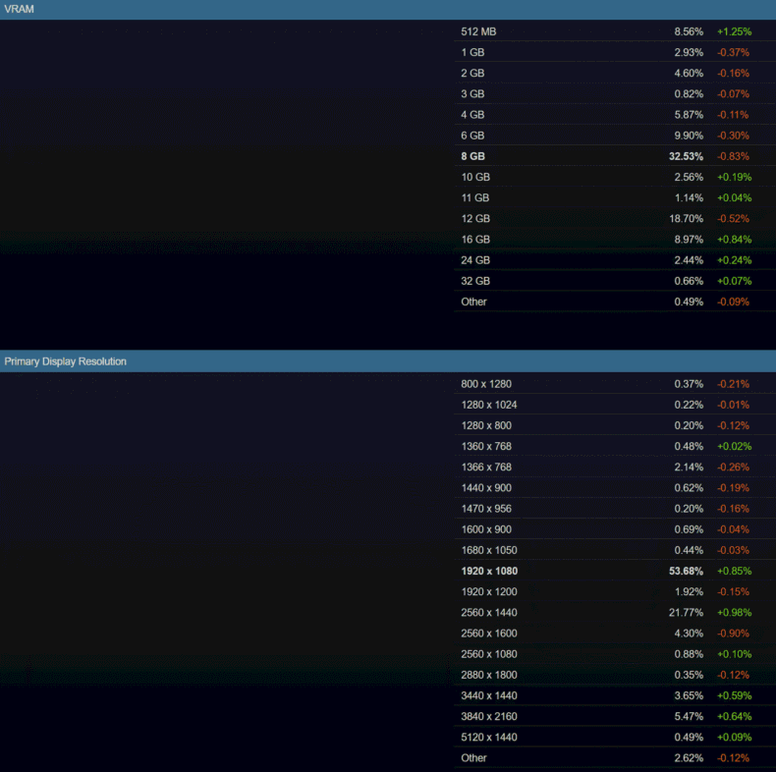776x772 pixels.
Task: Click the 6 GB VRAM entry
Action: (472, 136)
